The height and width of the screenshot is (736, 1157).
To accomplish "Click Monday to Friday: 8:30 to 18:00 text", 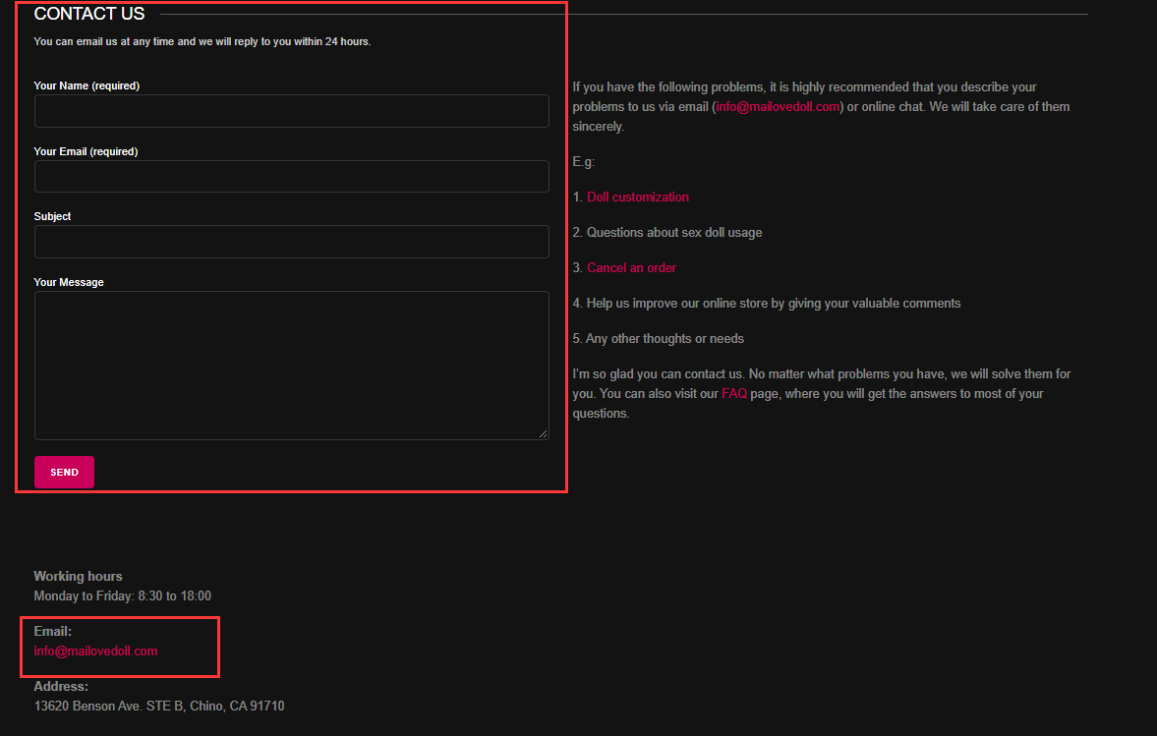I will (123, 595).
